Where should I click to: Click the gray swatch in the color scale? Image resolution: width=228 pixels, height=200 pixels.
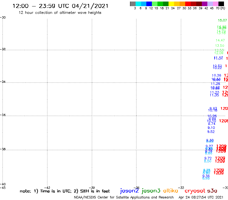click(133, 4)
